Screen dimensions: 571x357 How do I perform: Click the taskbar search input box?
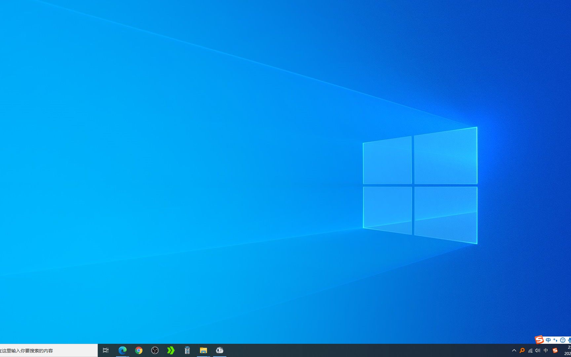49,350
